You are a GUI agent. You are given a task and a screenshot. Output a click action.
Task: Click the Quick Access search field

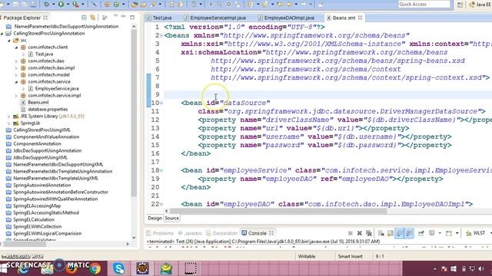click(x=424, y=4)
